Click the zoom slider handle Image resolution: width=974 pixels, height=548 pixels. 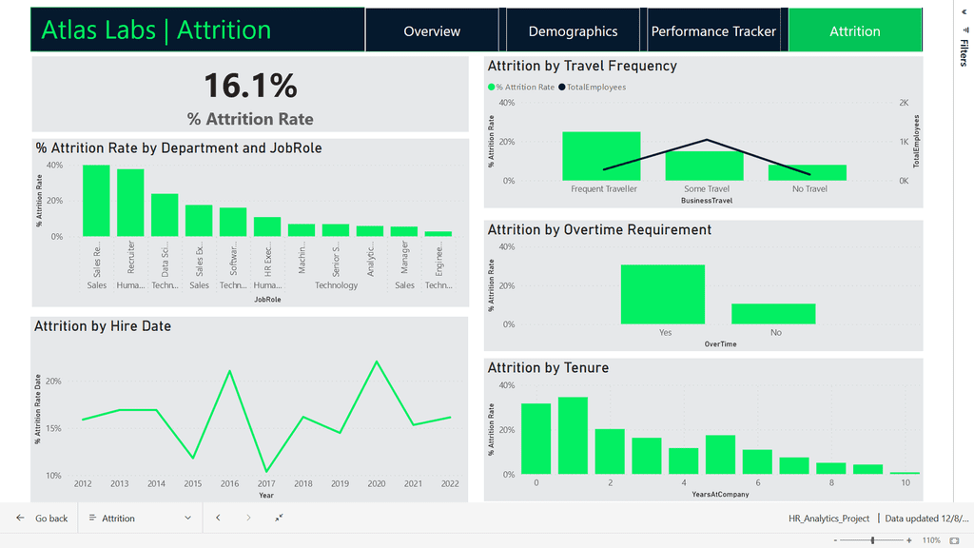pyautogui.click(x=873, y=540)
